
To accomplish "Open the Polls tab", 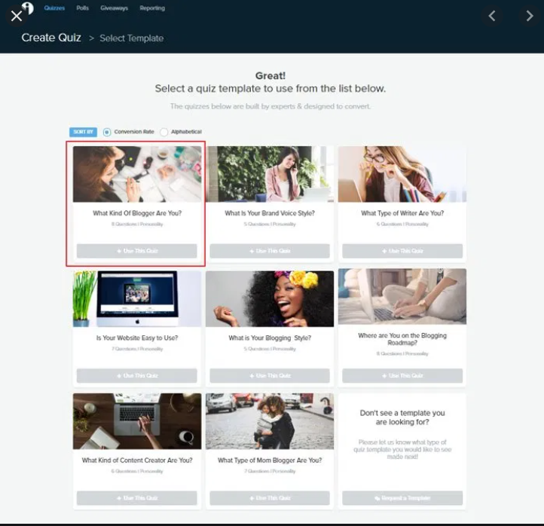I will pyautogui.click(x=83, y=8).
